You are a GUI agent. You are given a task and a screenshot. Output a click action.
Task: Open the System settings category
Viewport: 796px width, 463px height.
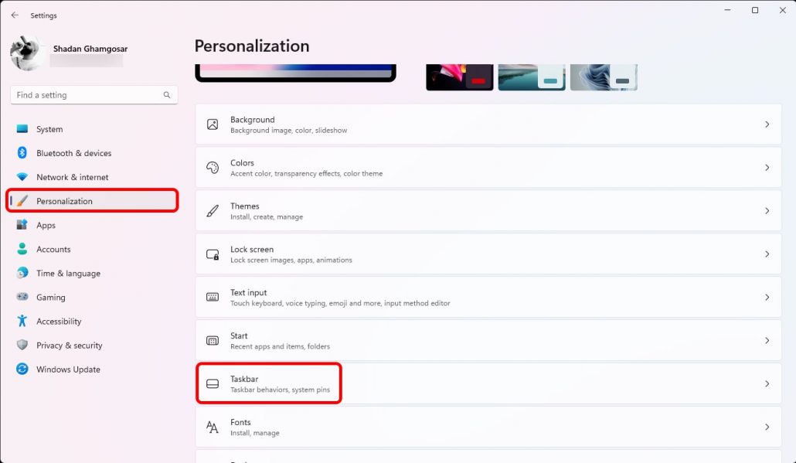[x=49, y=129]
